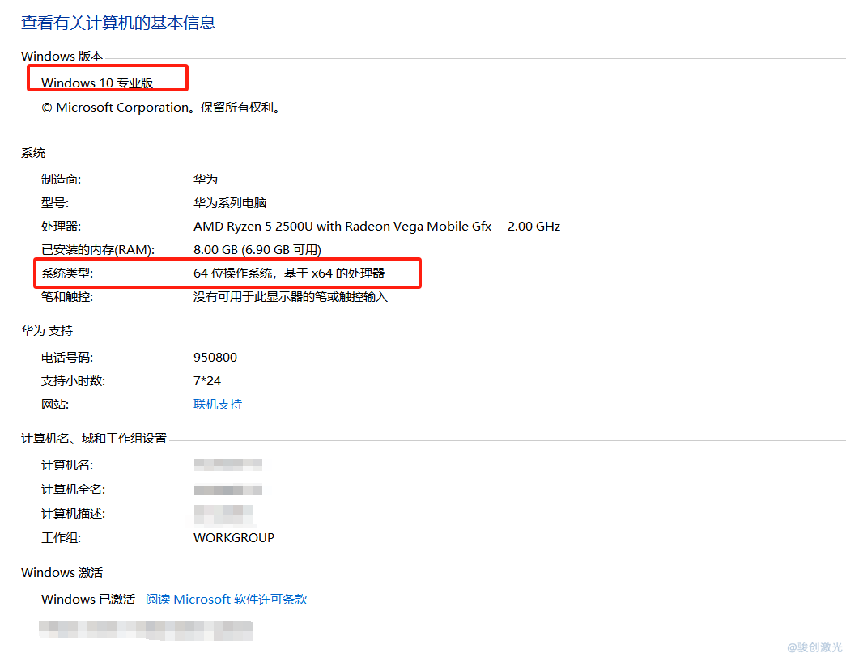Screen dimensions: 846x653
Task: Click the Microsoft Corporation copyright line
Action: pyautogui.click(x=161, y=108)
